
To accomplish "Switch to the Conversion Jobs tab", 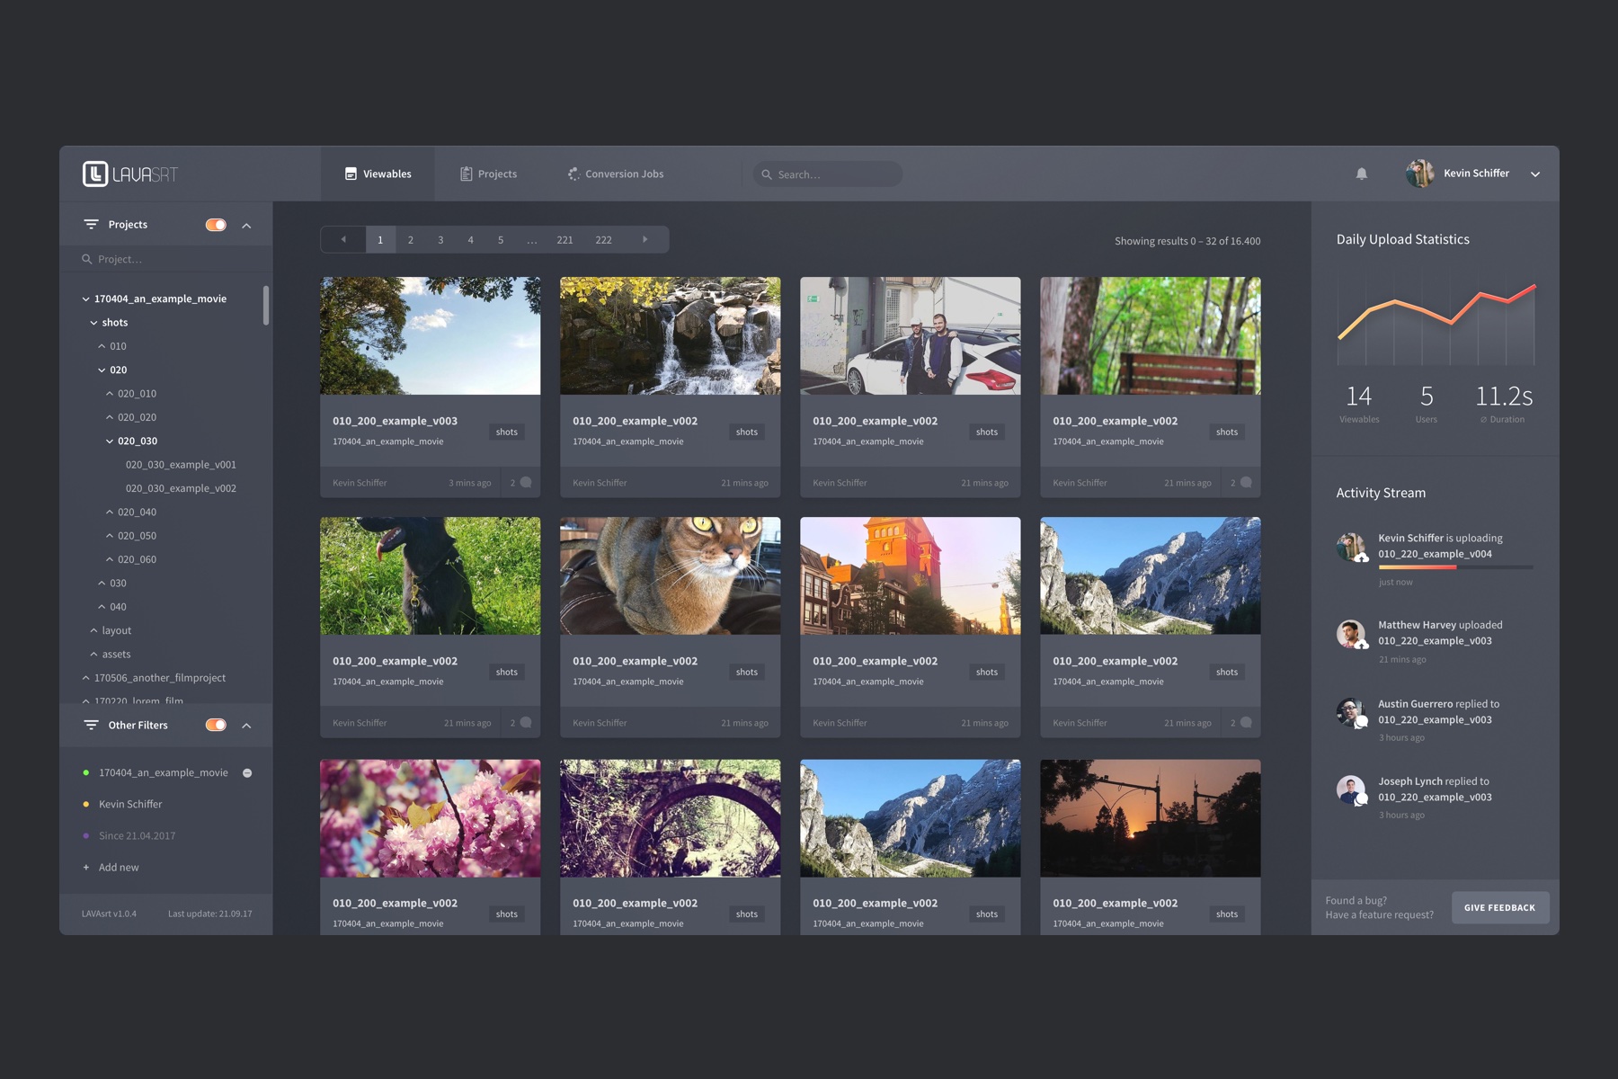I will click(x=616, y=174).
